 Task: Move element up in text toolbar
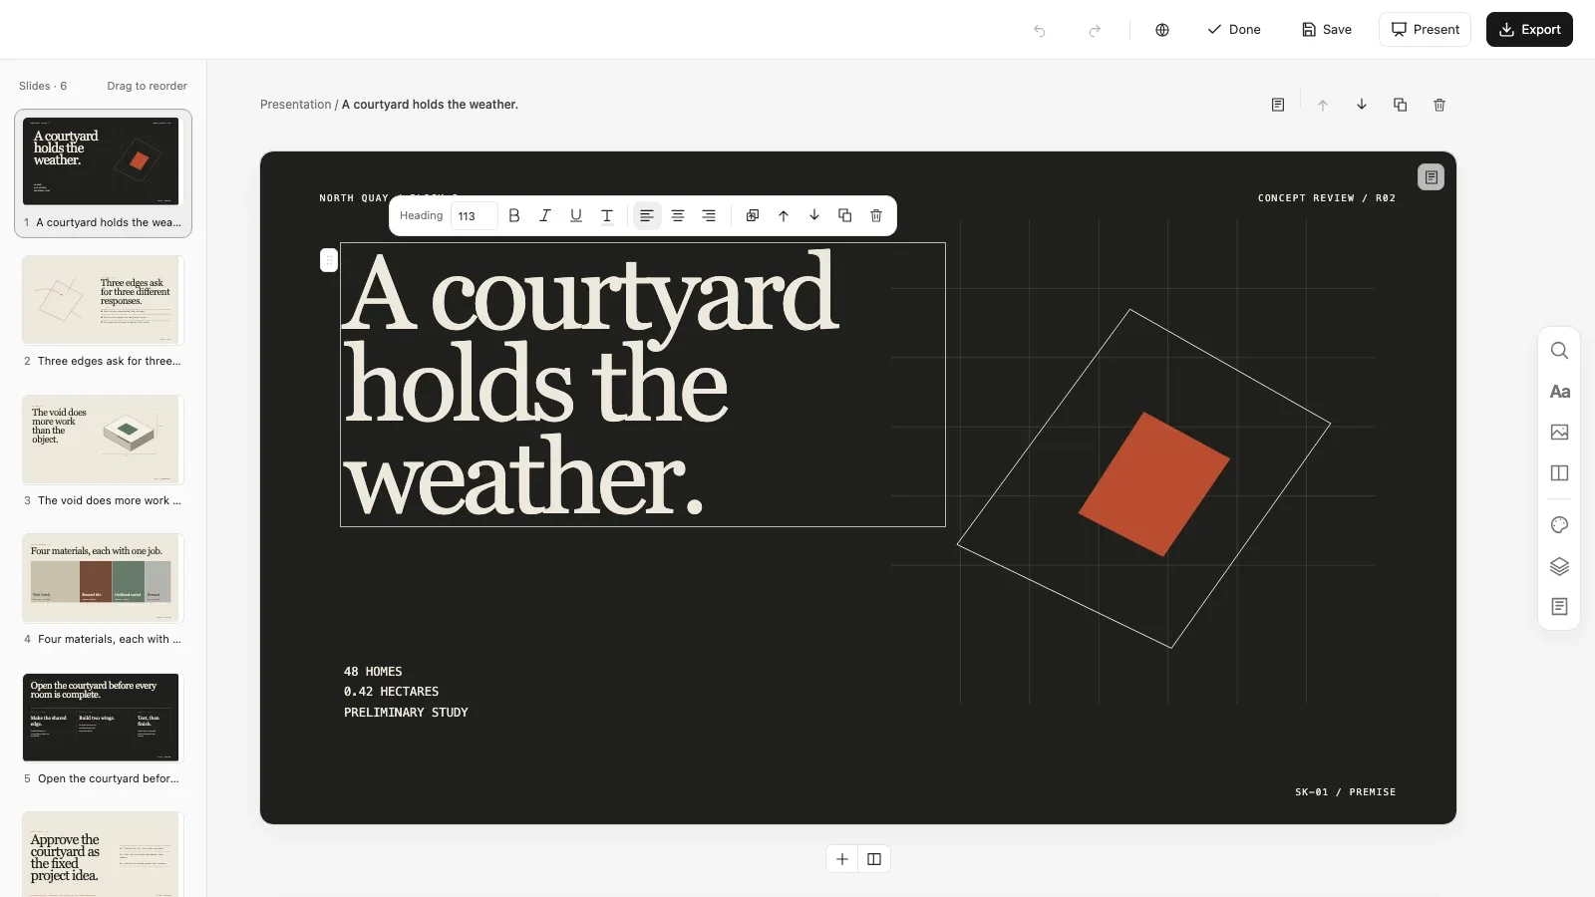[x=784, y=215]
